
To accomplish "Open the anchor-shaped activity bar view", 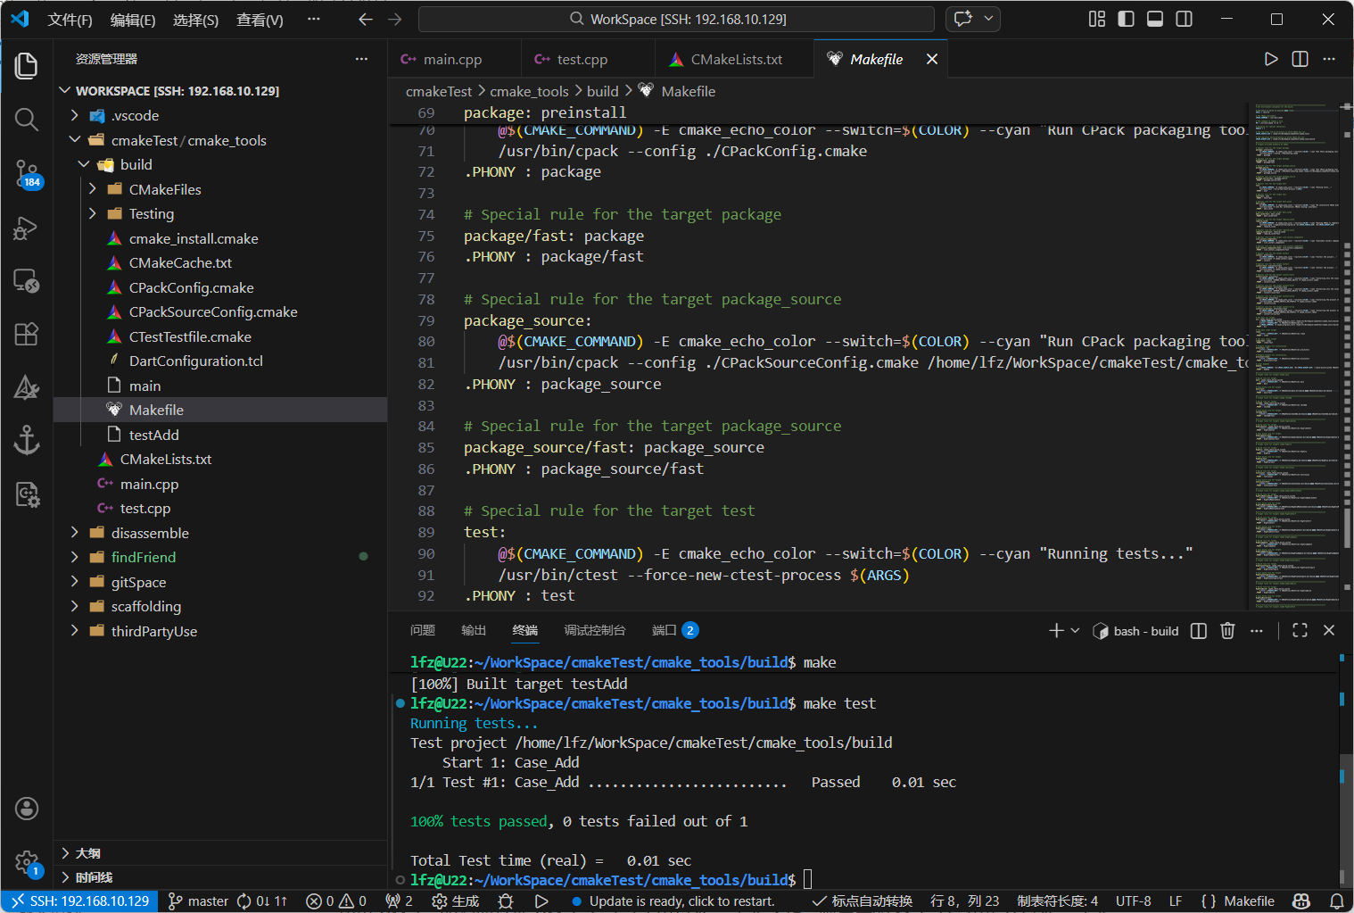I will (x=27, y=440).
